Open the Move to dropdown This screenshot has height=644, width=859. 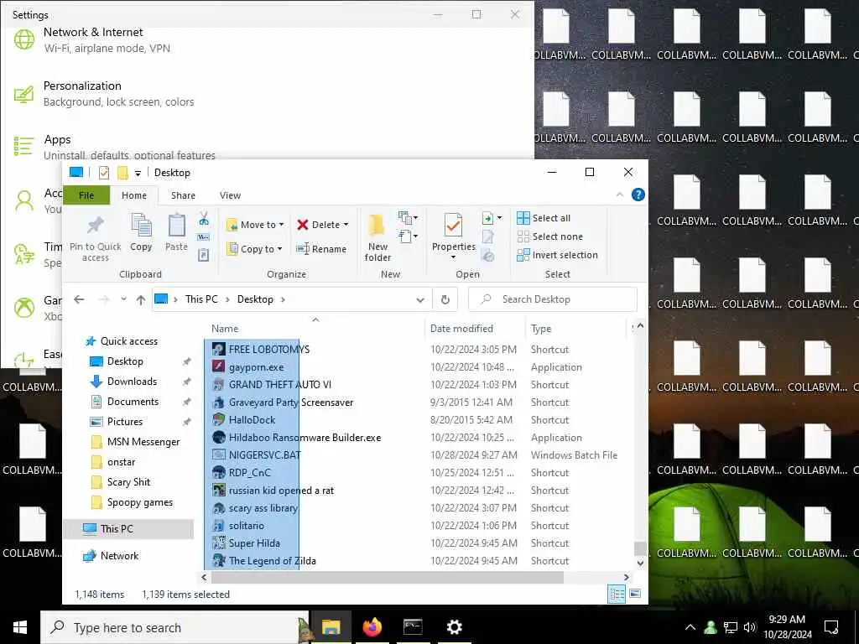tap(255, 225)
